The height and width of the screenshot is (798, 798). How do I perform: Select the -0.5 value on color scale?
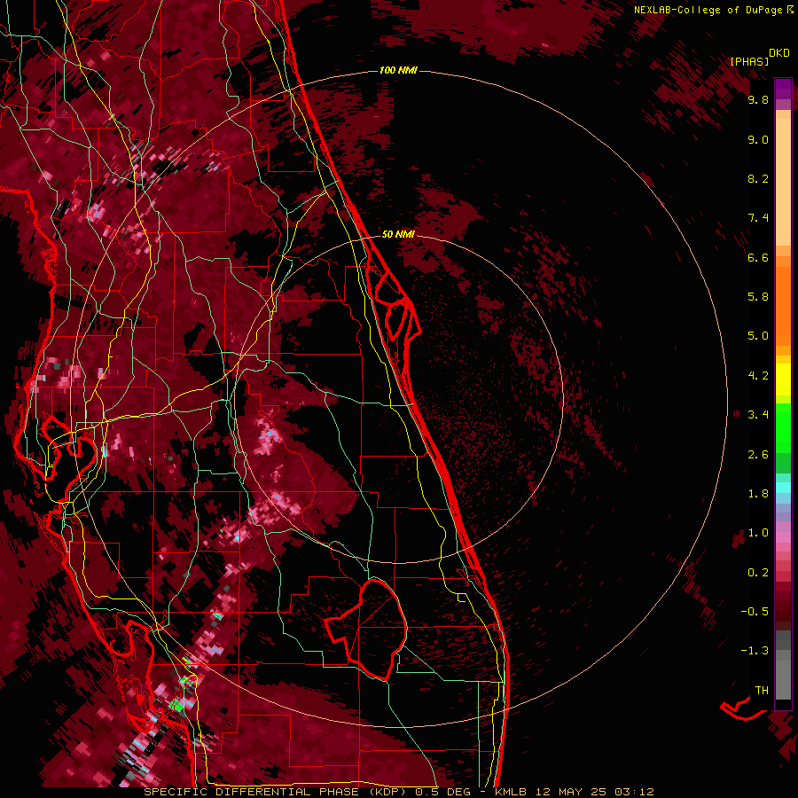[x=755, y=612]
